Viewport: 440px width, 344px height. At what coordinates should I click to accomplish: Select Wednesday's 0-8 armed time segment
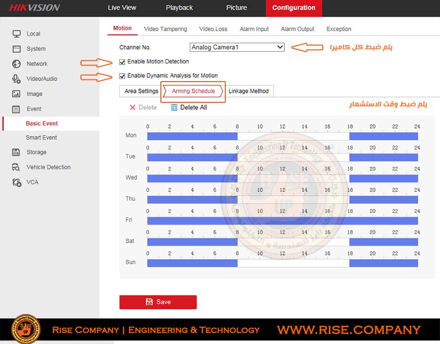pyautogui.click(x=192, y=179)
